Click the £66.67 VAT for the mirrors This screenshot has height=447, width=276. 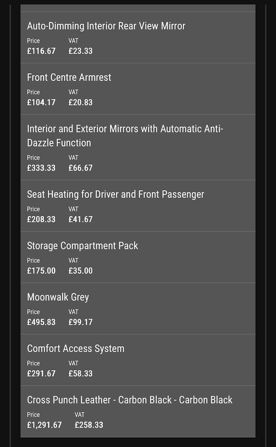tap(80, 168)
